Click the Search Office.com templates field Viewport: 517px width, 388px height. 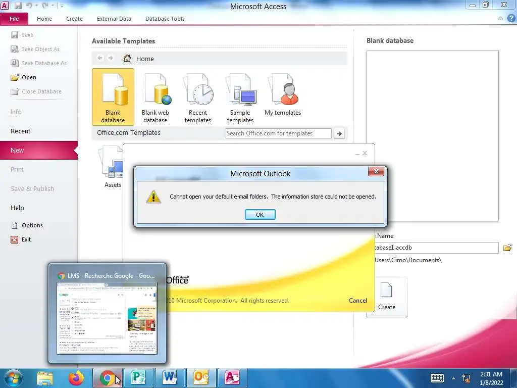pos(278,133)
